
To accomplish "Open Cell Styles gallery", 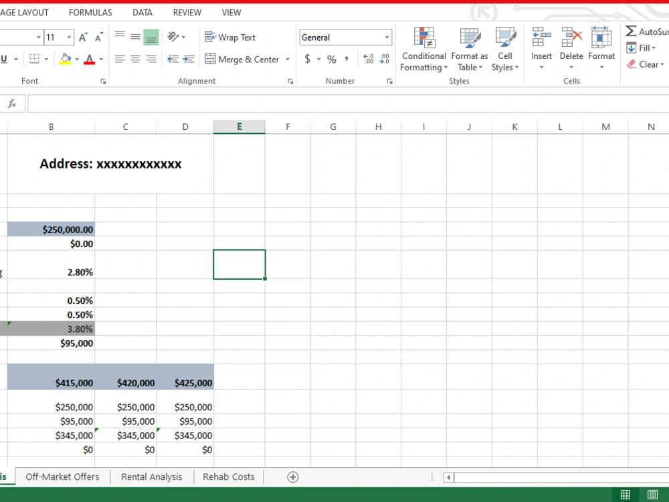I will [505, 49].
